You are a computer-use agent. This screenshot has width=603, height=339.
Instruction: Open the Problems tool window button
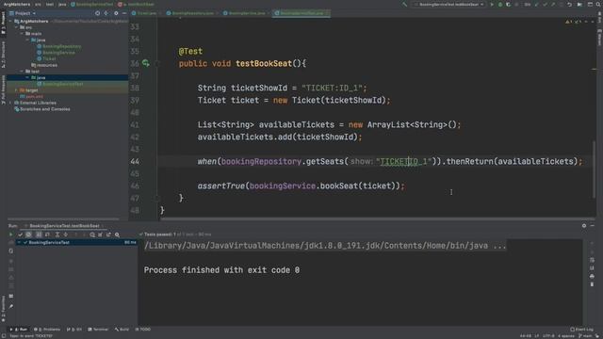(47, 330)
